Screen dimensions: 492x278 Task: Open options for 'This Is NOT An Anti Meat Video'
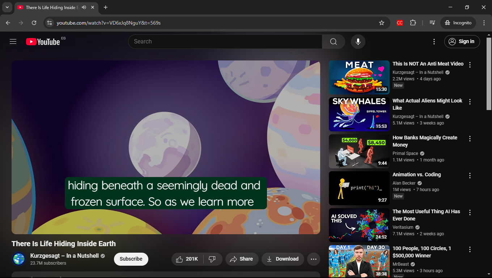click(x=470, y=65)
